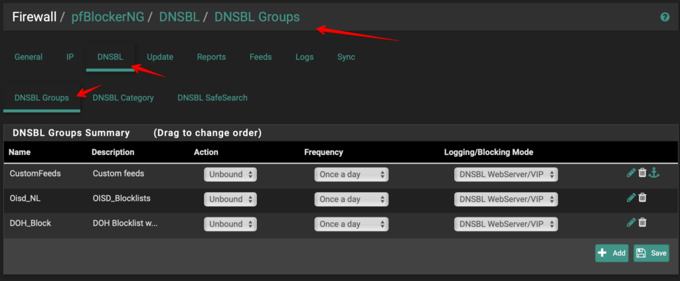Open the help icon in the page header
This screenshot has width=680, height=281.
click(664, 17)
